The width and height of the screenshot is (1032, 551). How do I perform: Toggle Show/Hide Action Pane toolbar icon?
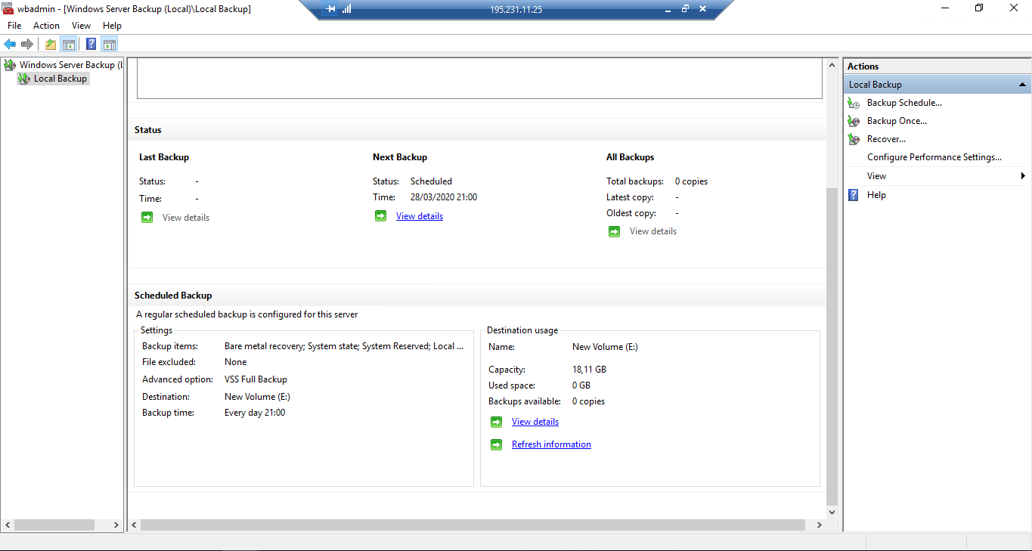point(110,44)
